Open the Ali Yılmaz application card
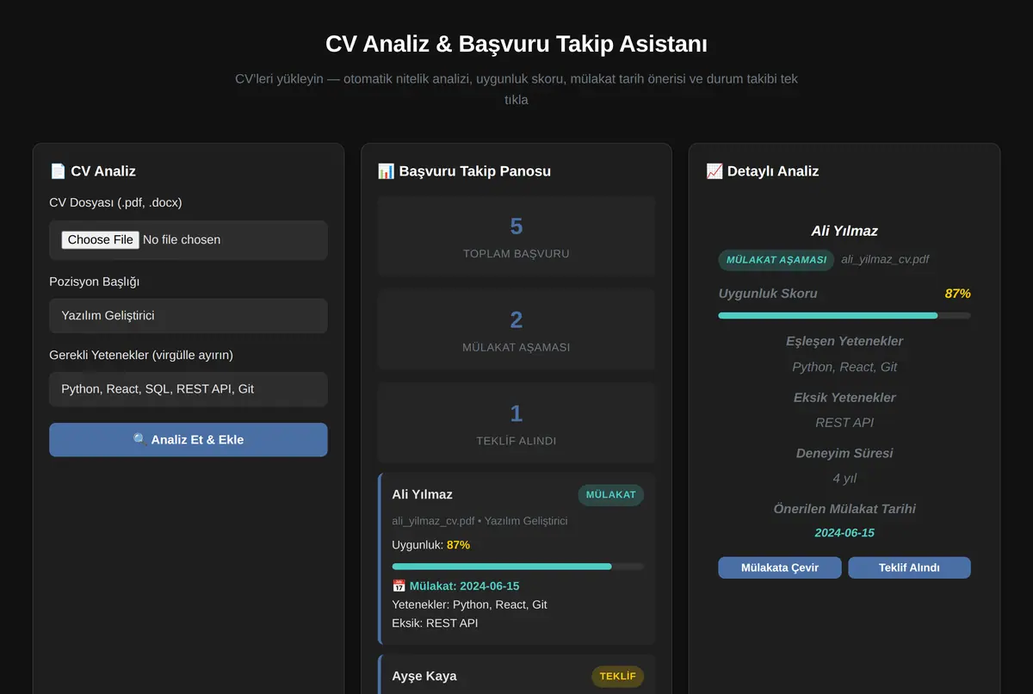 (x=516, y=559)
